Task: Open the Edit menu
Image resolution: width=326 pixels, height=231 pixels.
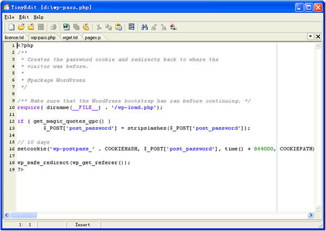Action: coord(24,17)
